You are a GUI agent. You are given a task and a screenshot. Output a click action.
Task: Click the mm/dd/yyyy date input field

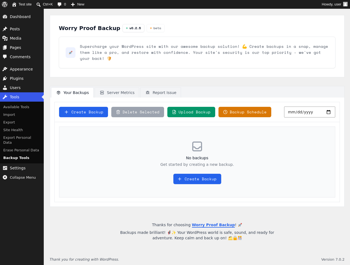(310, 112)
